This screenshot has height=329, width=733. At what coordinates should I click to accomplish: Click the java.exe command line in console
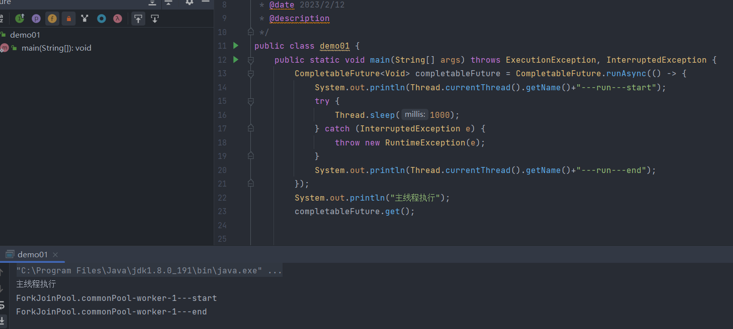(149, 271)
